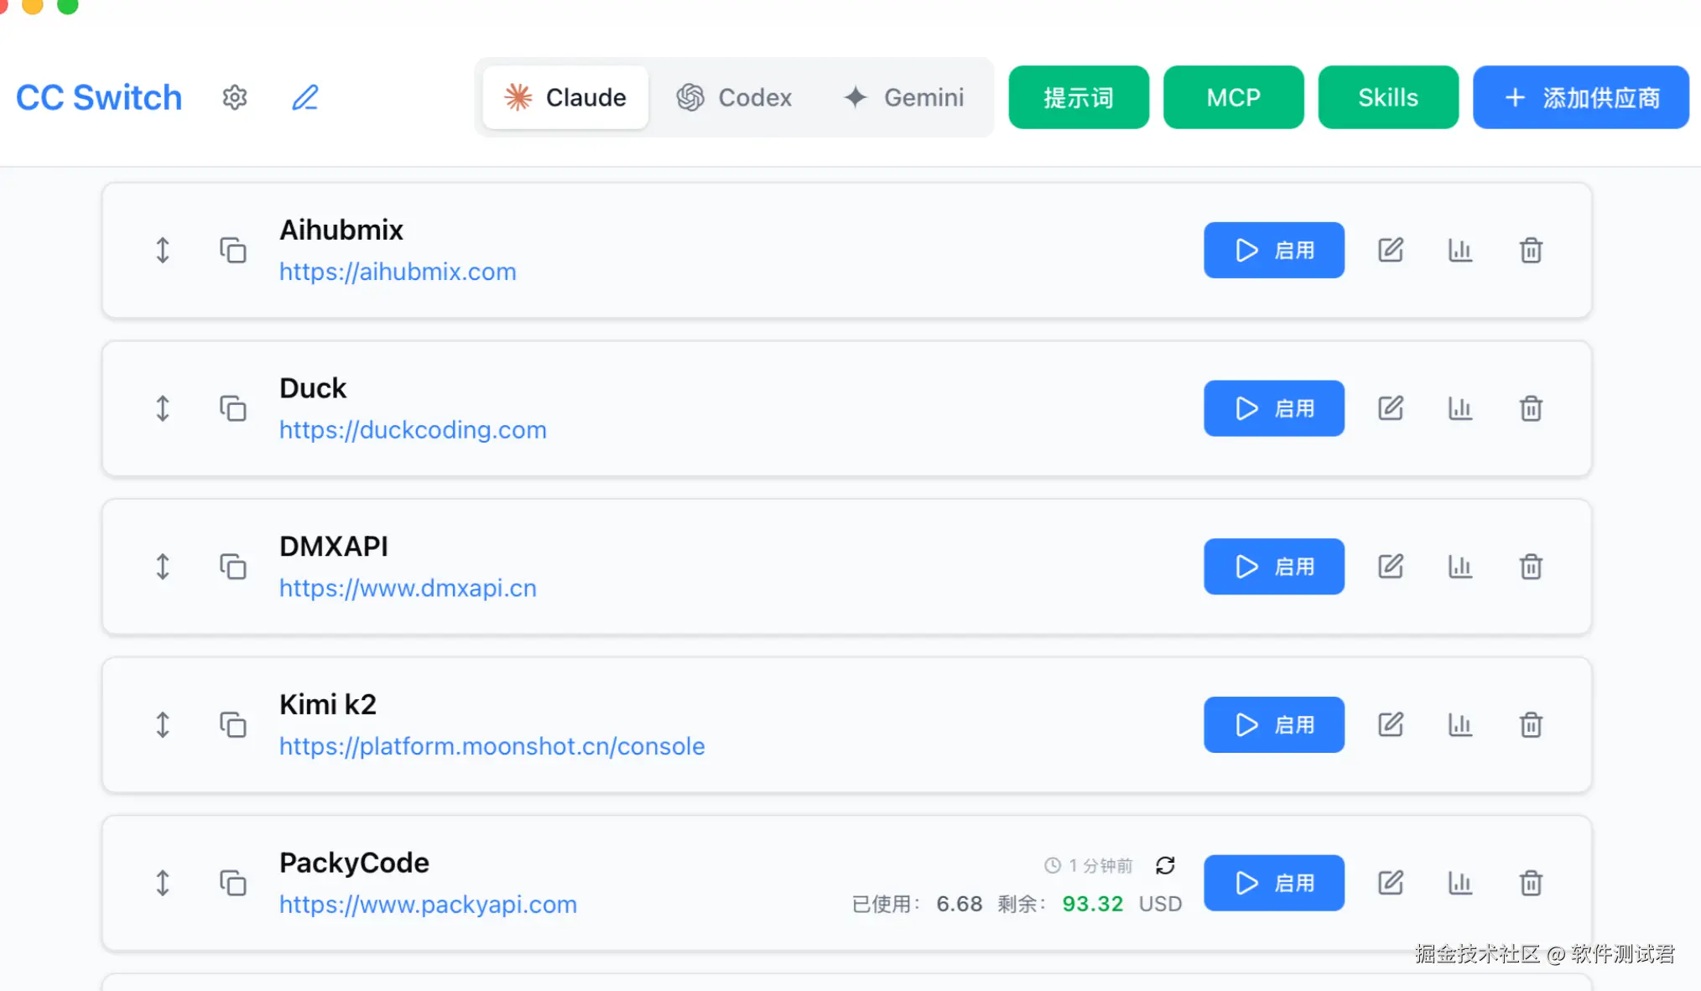The image size is (1701, 991).
Task: Switch to the Gemini tab
Action: point(904,97)
